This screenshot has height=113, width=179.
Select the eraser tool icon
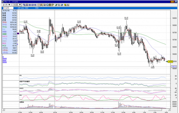click(x=62, y=5)
